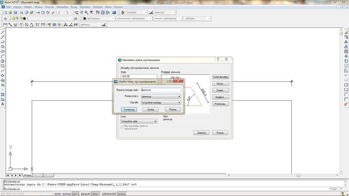
Task: Click the Radius dimension tool icon
Action: point(21,24)
